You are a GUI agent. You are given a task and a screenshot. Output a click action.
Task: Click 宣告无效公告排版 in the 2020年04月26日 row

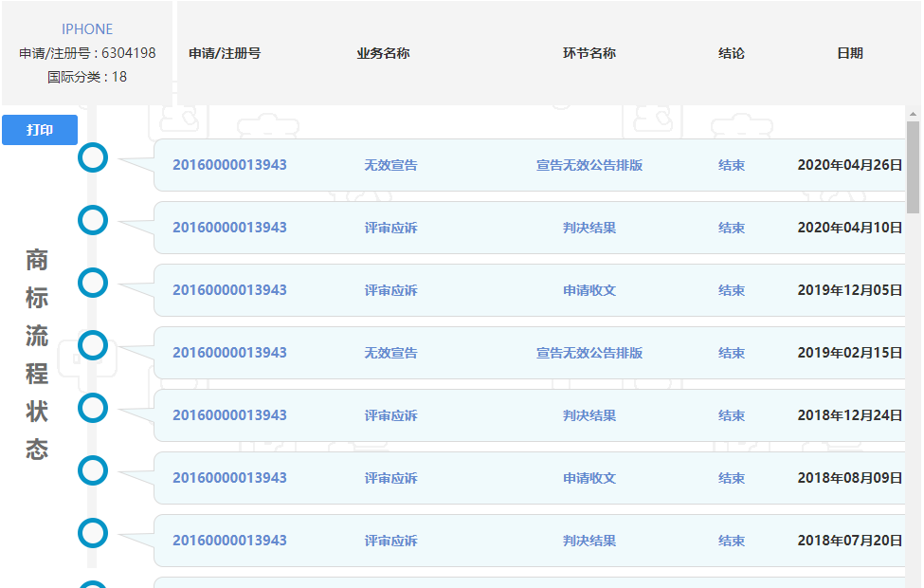click(x=589, y=165)
